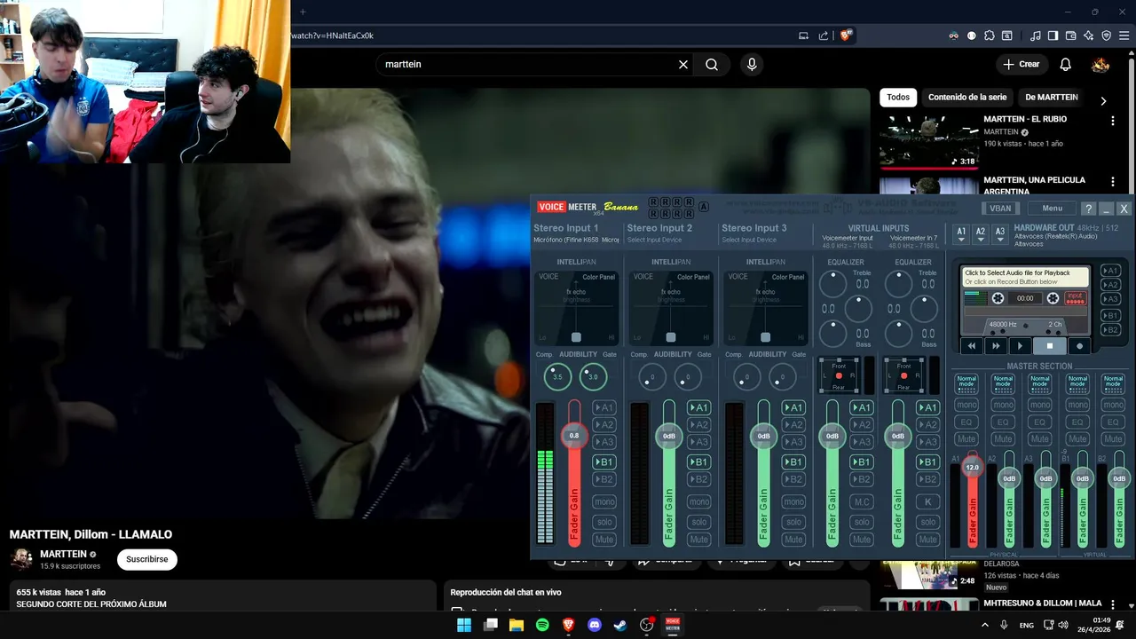This screenshot has height=639, width=1136.
Task: Enable EQ on the A2 master bus
Action: click(x=1003, y=422)
